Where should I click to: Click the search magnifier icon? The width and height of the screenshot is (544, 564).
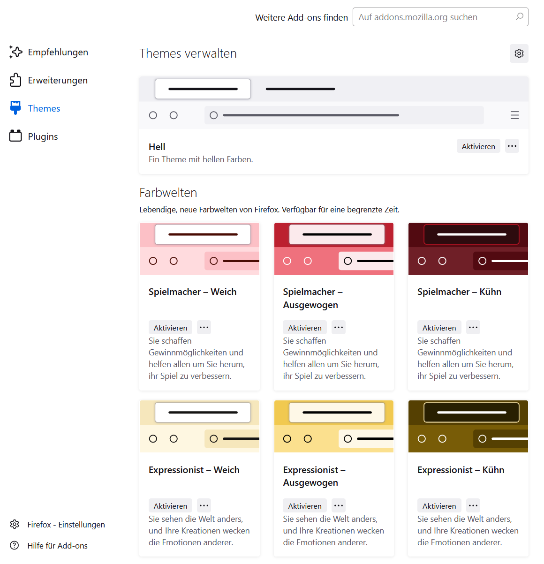click(x=520, y=17)
